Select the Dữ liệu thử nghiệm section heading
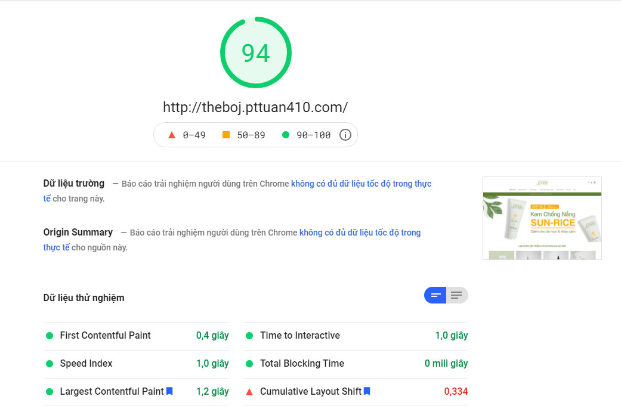Screen dimensions: 621x412 point(84,298)
